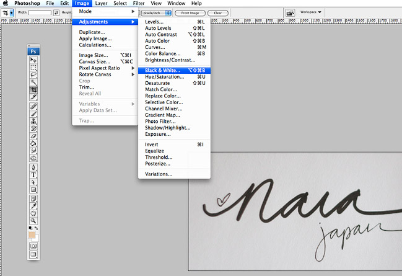Click the Front Image button
The height and width of the screenshot is (276, 402).
[190, 13]
